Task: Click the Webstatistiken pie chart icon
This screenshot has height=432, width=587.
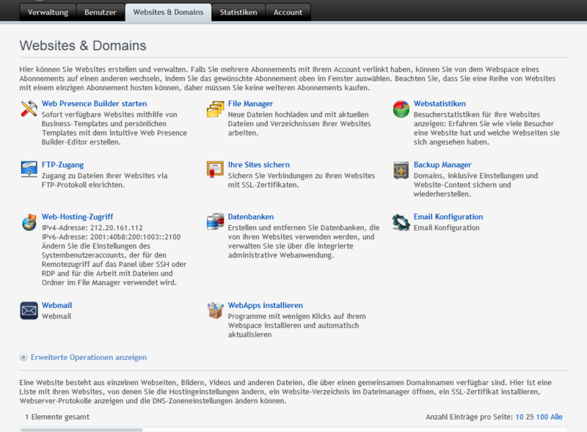Action: pyautogui.click(x=401, y=109)
